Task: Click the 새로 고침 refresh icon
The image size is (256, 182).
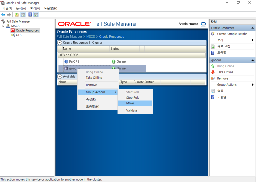Action: pyautogui.click(x=213, y=46)
